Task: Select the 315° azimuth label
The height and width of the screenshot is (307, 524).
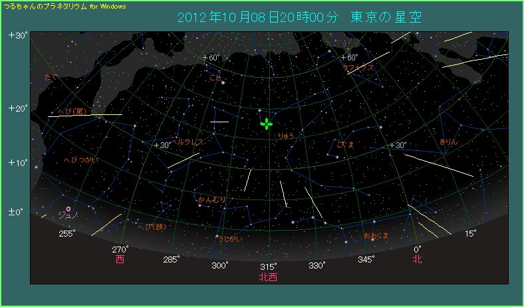Action: click(x=269, y=266)
